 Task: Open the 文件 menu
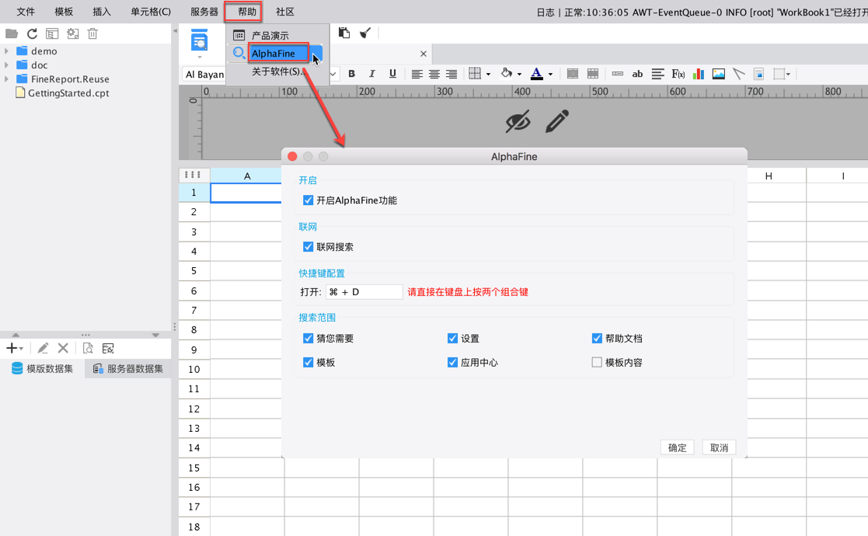(x=26, y=12)
